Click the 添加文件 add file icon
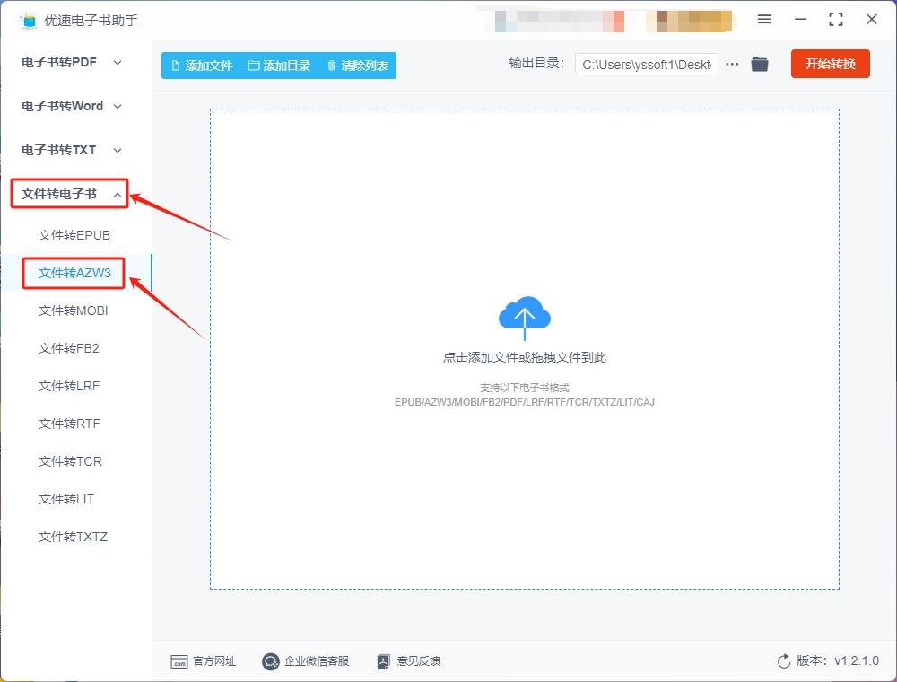897x682 pixels. coord(175,65)
